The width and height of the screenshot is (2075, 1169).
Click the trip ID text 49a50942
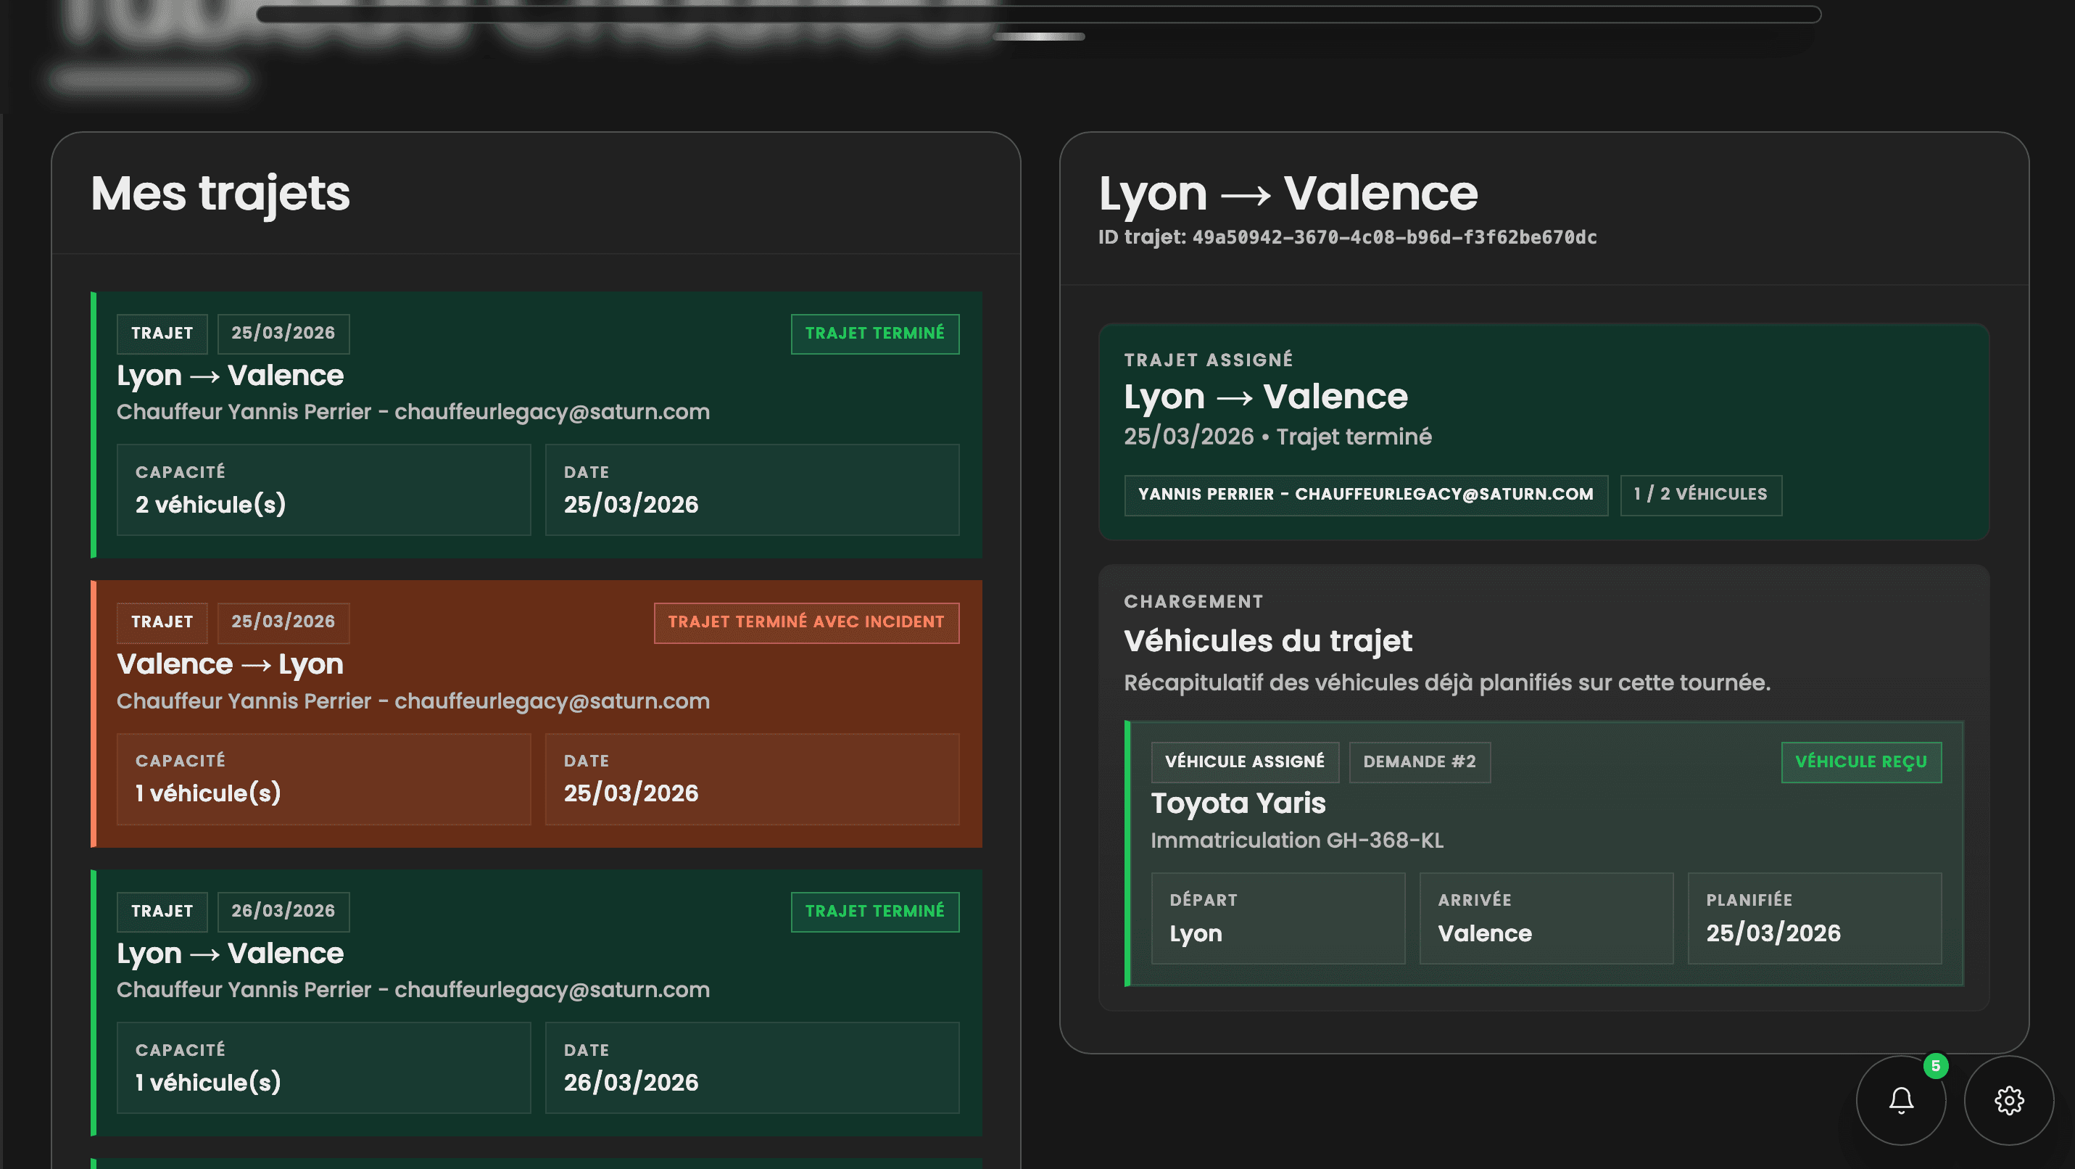click(x=1393, y=238)
